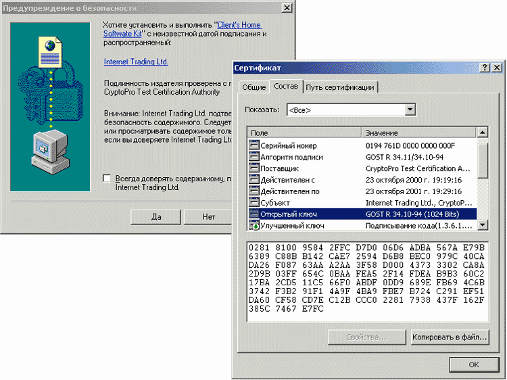
Task: Select the Открытый ключ field name
Action: pos(289,214)
